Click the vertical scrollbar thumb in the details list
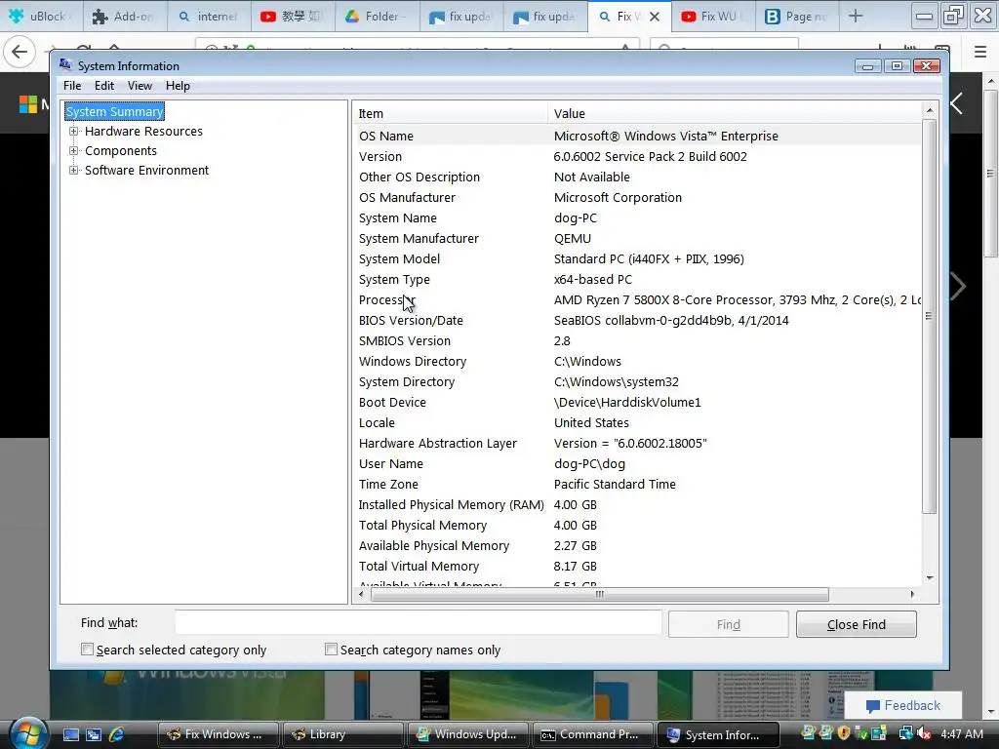 pos(930,316)
